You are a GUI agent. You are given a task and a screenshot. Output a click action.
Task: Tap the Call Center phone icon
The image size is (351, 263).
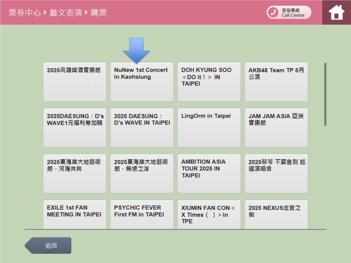273,12
